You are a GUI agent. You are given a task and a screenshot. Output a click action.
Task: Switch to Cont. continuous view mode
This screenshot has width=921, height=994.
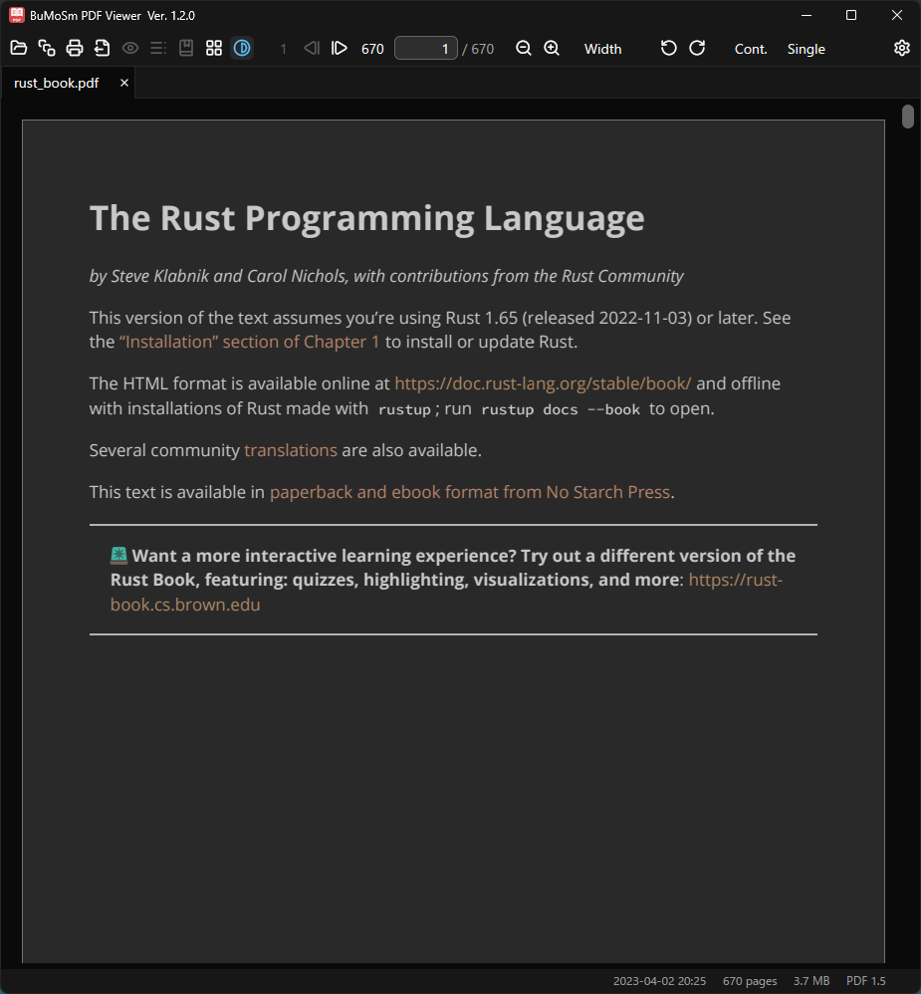751,49
